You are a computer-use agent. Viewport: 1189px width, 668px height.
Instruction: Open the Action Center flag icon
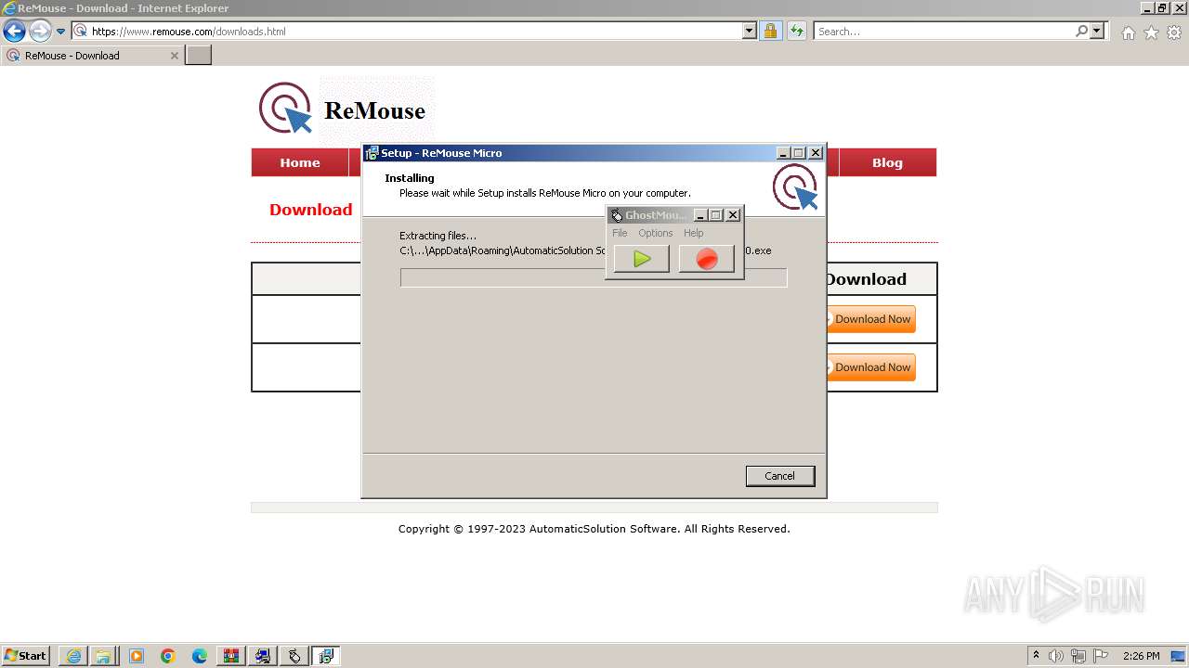(1101, 656)
